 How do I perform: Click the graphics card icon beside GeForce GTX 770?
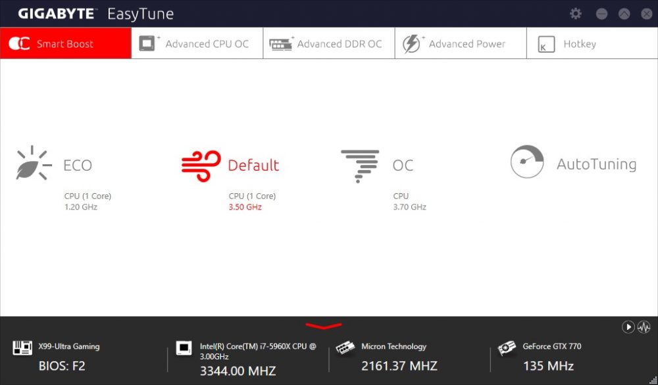point(507,349)
